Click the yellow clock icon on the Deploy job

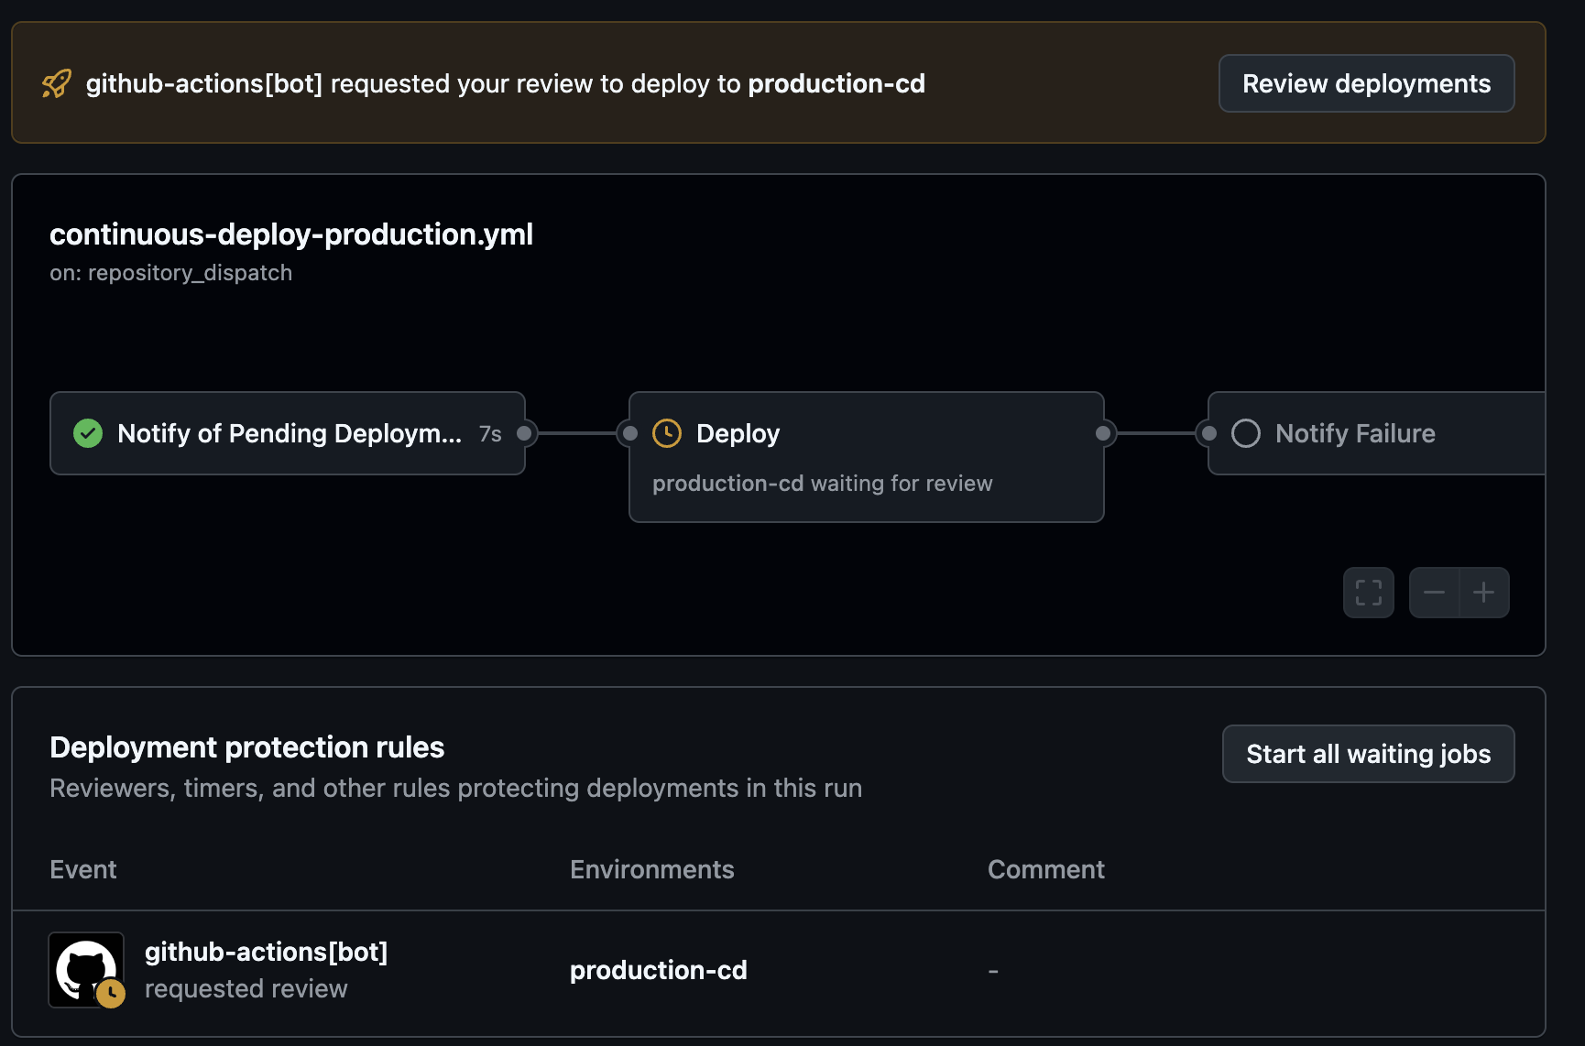[x=666, y=432]
